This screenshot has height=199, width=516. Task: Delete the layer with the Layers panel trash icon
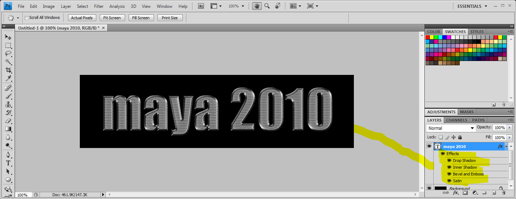(x=504, y=193)
